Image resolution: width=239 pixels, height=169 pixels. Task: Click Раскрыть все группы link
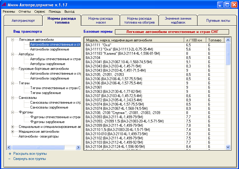[x=30, y=154]
